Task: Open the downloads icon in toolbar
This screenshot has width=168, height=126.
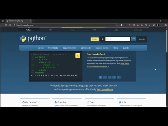Action: (x=150, y=25)
